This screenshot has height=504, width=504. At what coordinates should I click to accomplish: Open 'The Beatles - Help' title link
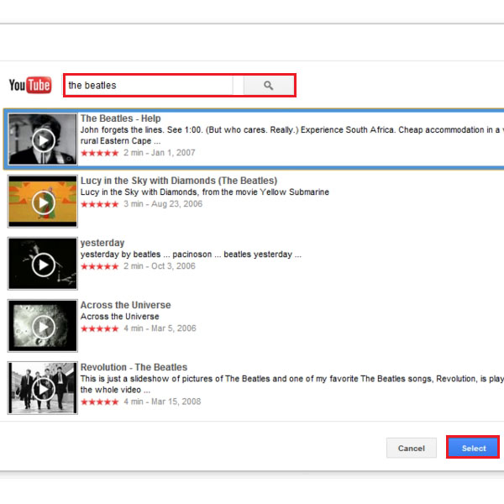pos(120,118)
